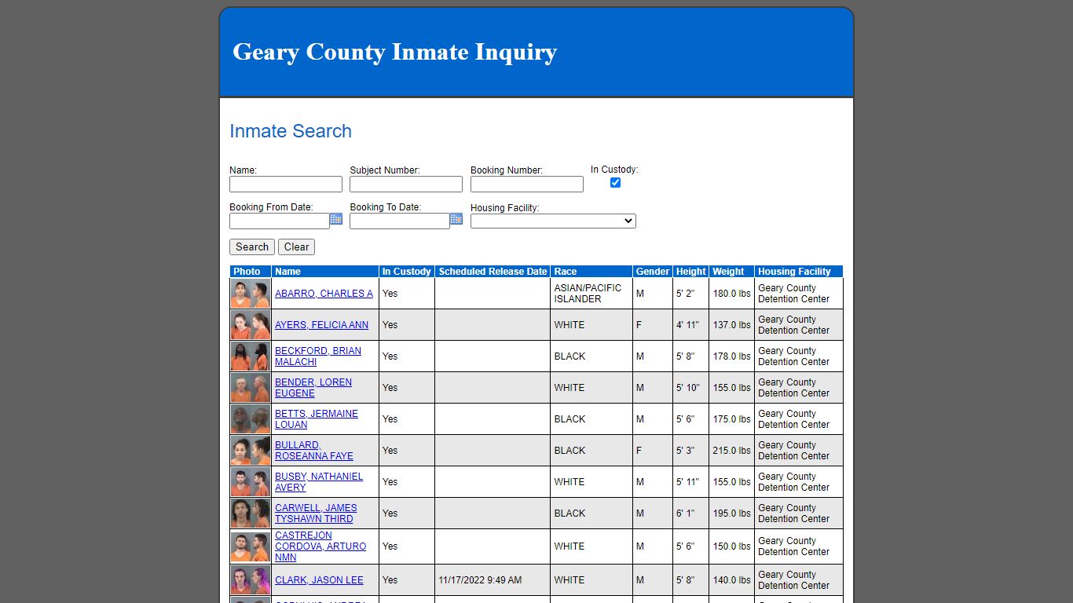Select the 195.0 lbs weight cell
The height and width of the screenshot is (603, 1073).
(731, 513)
